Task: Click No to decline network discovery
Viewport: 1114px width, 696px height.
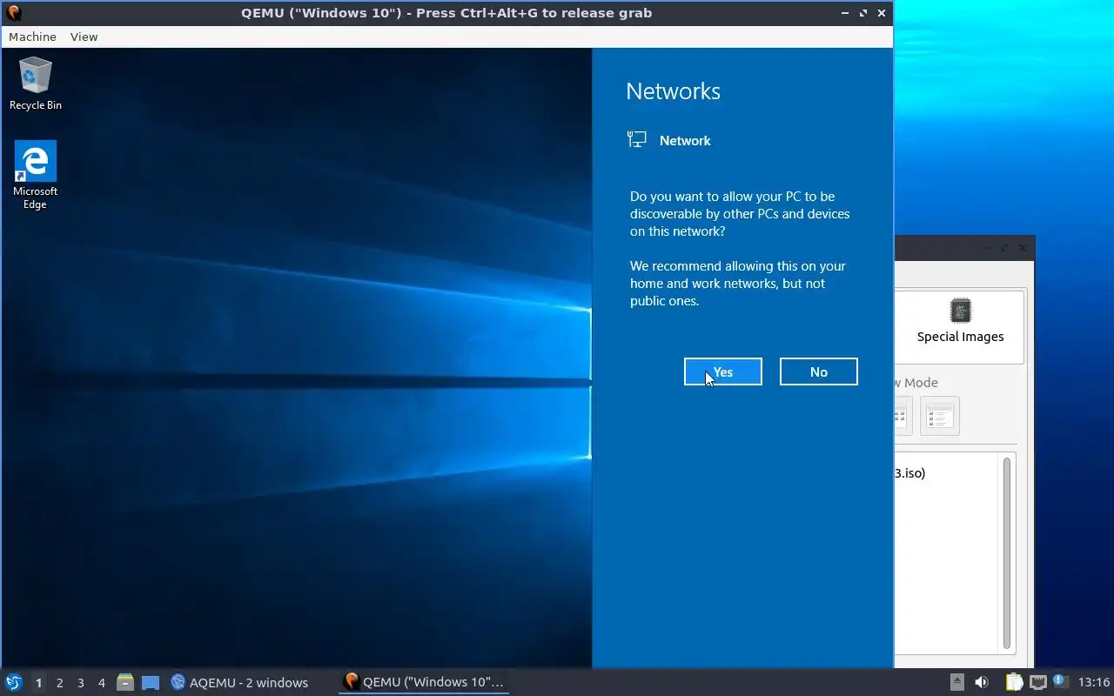Action: pos(818,371)
